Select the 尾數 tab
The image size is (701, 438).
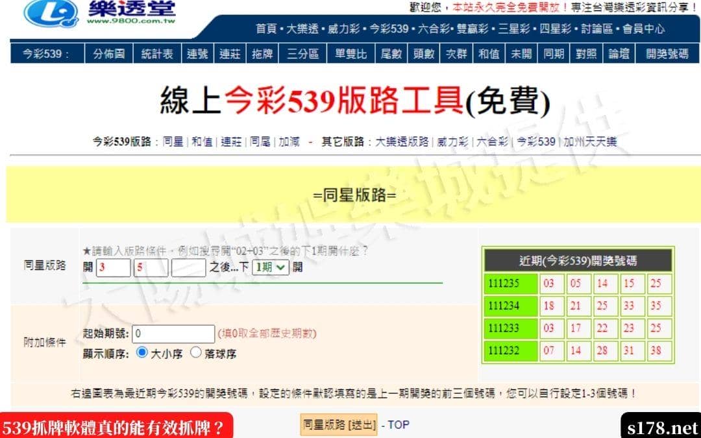pyautogui.click(x=391, y=54)
